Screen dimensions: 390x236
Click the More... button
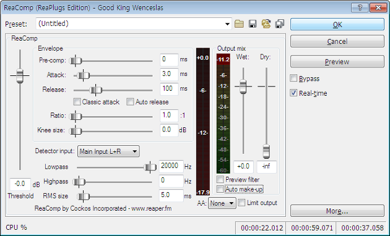click(x=337, y=211)
